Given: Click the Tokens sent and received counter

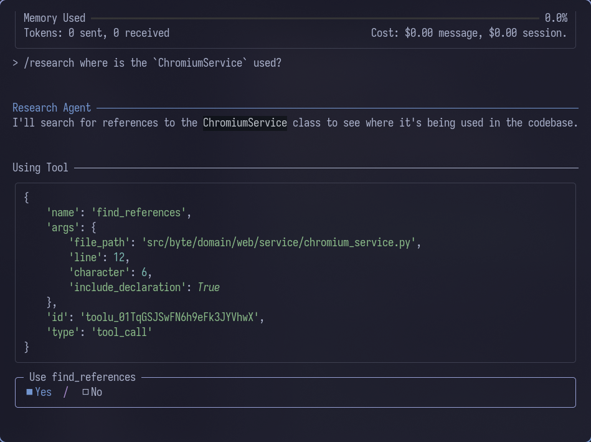Looking at the screenshot, I should (x=96, y=32).
